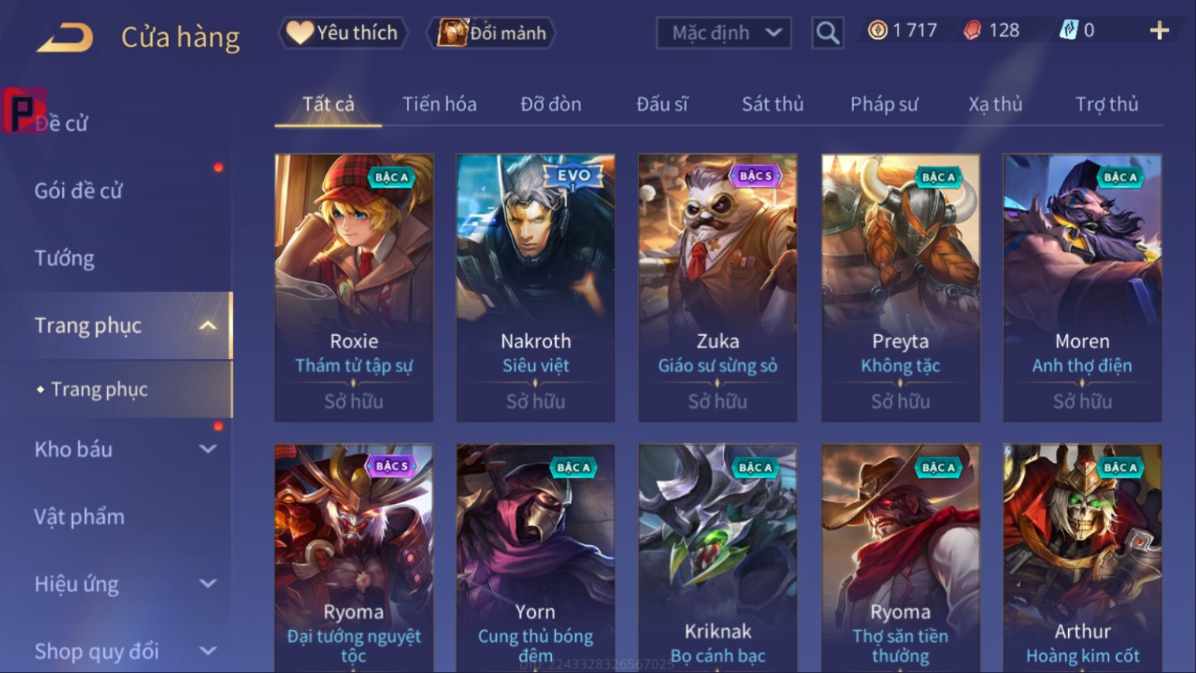
Task: Select the Nakroth Siêu việt skin card
Action: pos(536,288)
